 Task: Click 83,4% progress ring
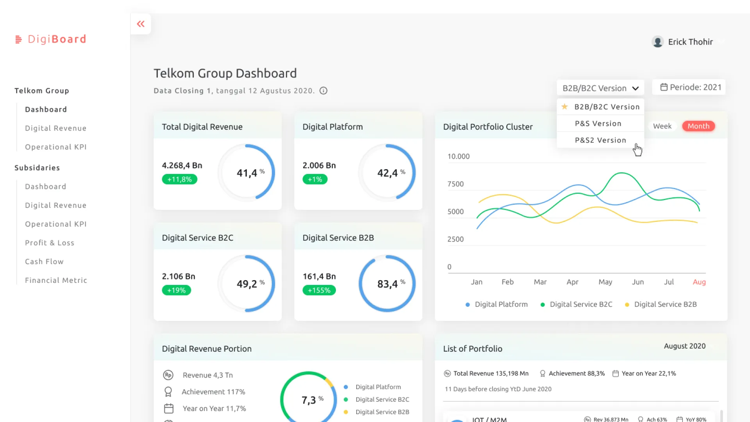[387, 284]
